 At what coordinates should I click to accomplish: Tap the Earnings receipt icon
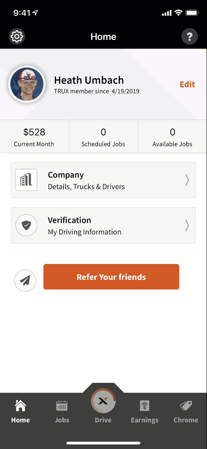(145, 405)
